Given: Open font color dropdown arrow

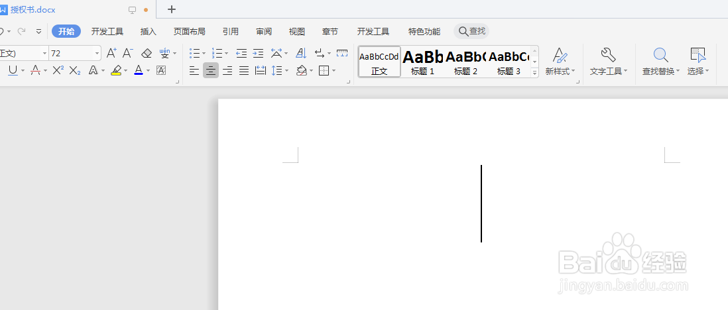Looking at the screenshot, I should tap(148, 71).
